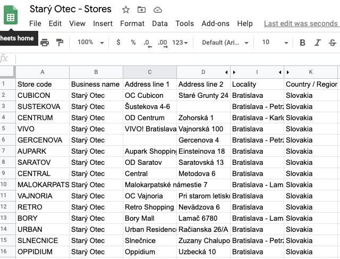Image resolution: width=340 pixels, height=259 pixels.
Task: Select the SLNECNICE store code cell
Action: point(42,241)
